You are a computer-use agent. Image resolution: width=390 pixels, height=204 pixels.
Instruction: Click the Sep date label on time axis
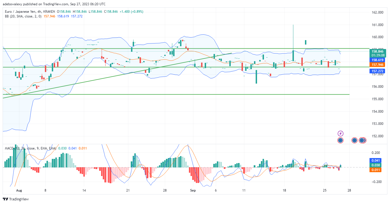pyautogui.click(x=193, y=191)
